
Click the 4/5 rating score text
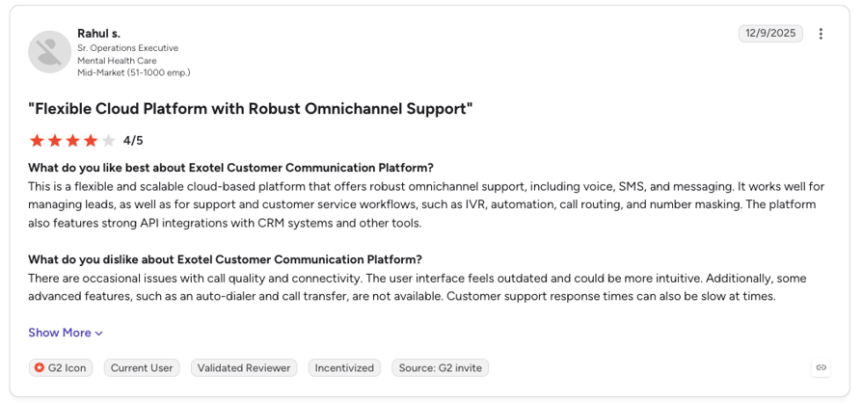pos(133,141)
